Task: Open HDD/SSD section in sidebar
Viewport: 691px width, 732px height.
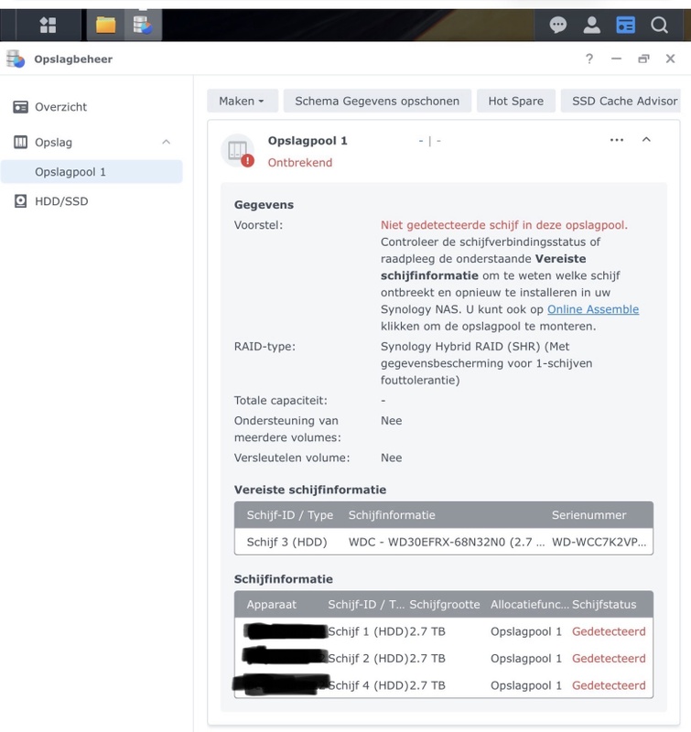Action: pos(61,201)
